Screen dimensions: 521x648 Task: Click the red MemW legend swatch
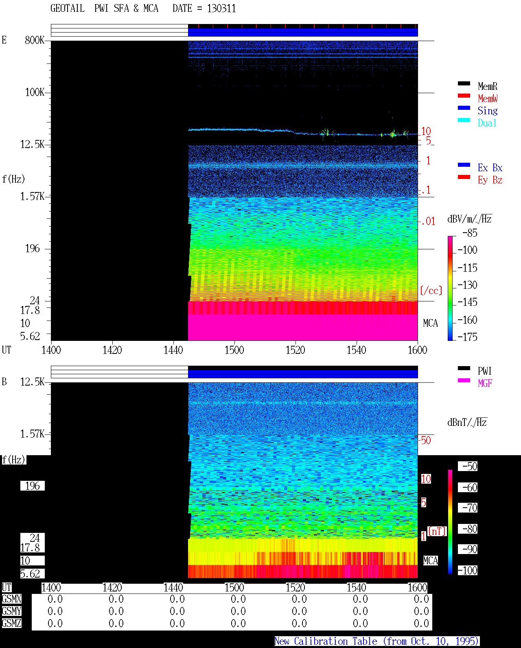pyautogui.click(x=464, y=96)
